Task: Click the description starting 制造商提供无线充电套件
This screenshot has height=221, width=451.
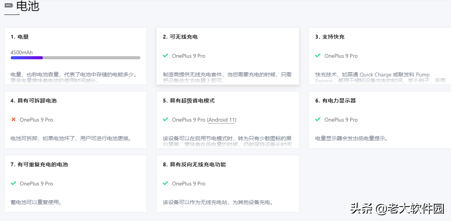Action: point(227,78)
